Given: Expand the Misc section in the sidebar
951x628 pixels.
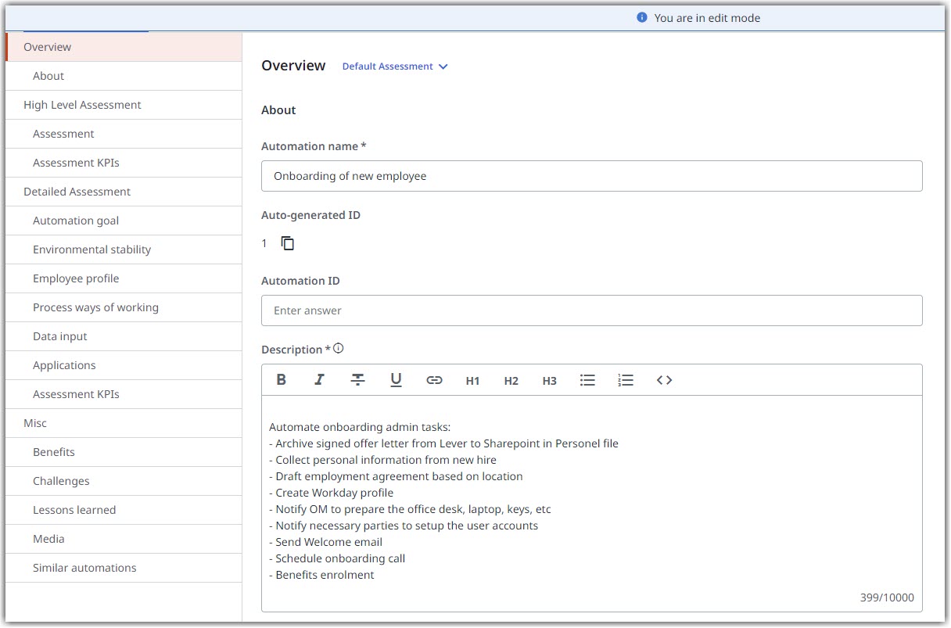Looking at the screenshot, I should [34, 422].
